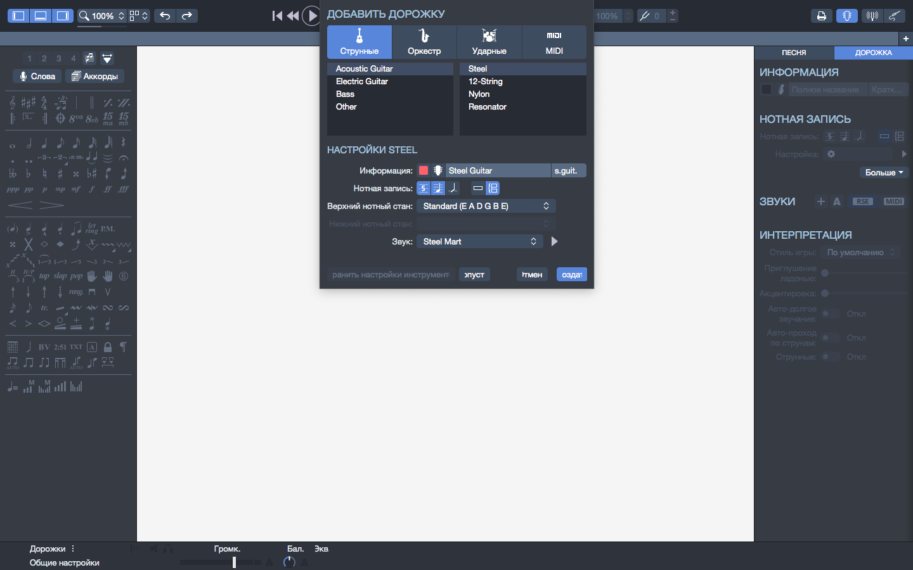This screenshot has height=570, width=913.
Task: Click the rewind playback button
Action: point(292,16)
